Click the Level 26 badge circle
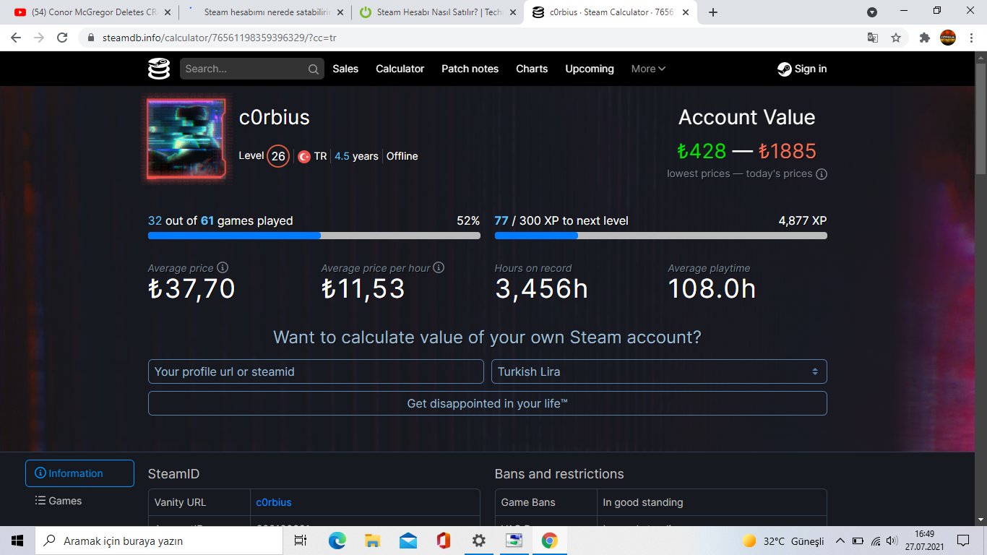Screen dimensions: 987x555 click(x=278, y=156)
